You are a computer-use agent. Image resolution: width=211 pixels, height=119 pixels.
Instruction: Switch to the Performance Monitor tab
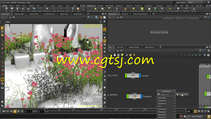point(140,14)
